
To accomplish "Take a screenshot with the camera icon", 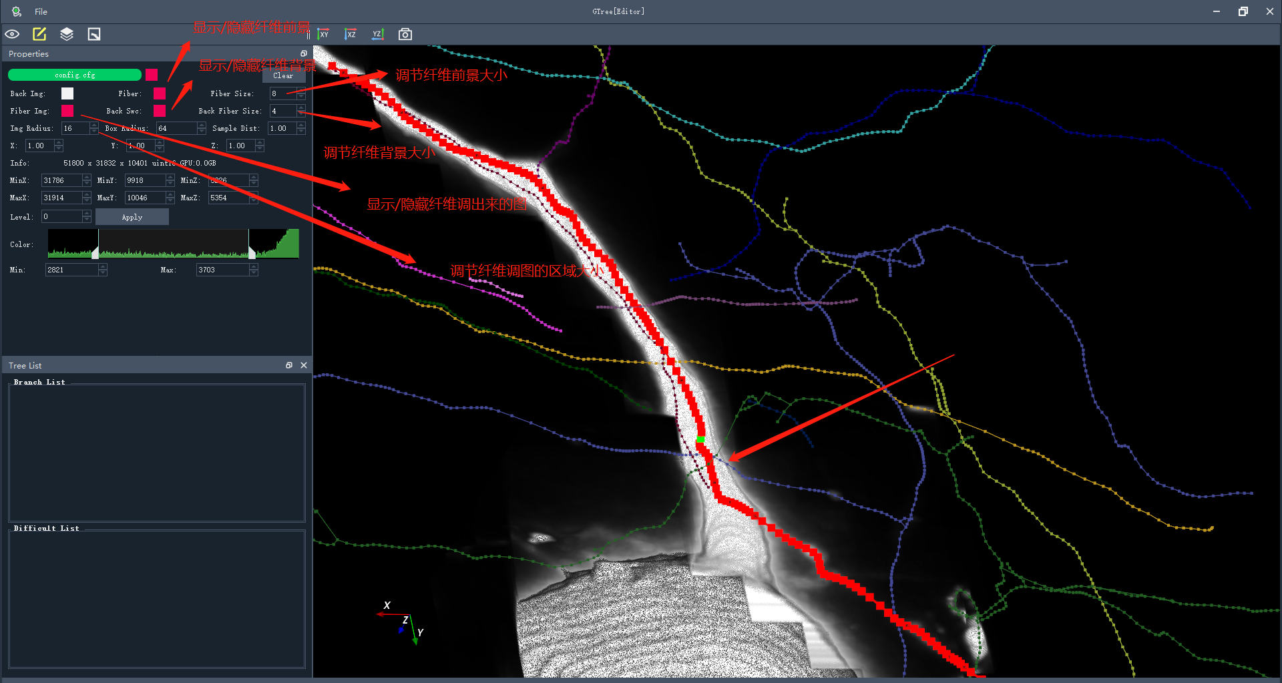I will (405, 34).
